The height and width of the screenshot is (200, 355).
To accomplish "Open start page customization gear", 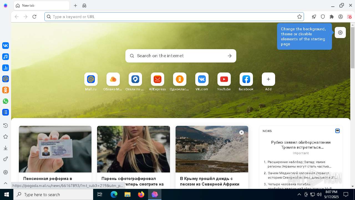I will [x=340, y=32].
